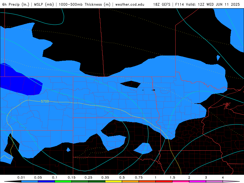Click the red 1–1.5 legend swatch

(x=164, y=181)
